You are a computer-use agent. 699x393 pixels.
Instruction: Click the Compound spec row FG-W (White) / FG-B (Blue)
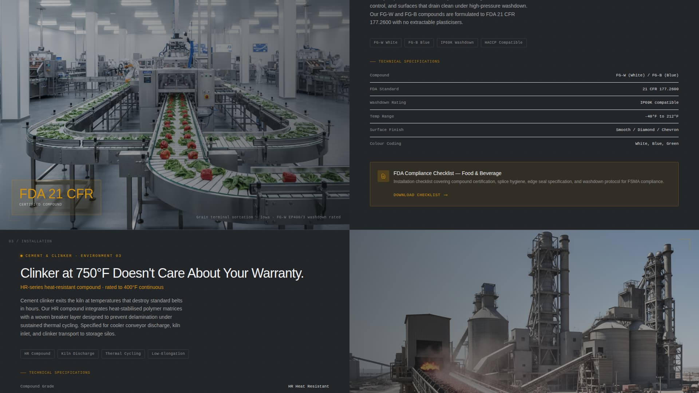(x=647, y=75)
